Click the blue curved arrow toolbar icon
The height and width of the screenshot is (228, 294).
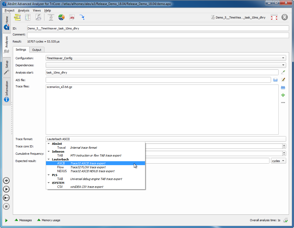82,17
